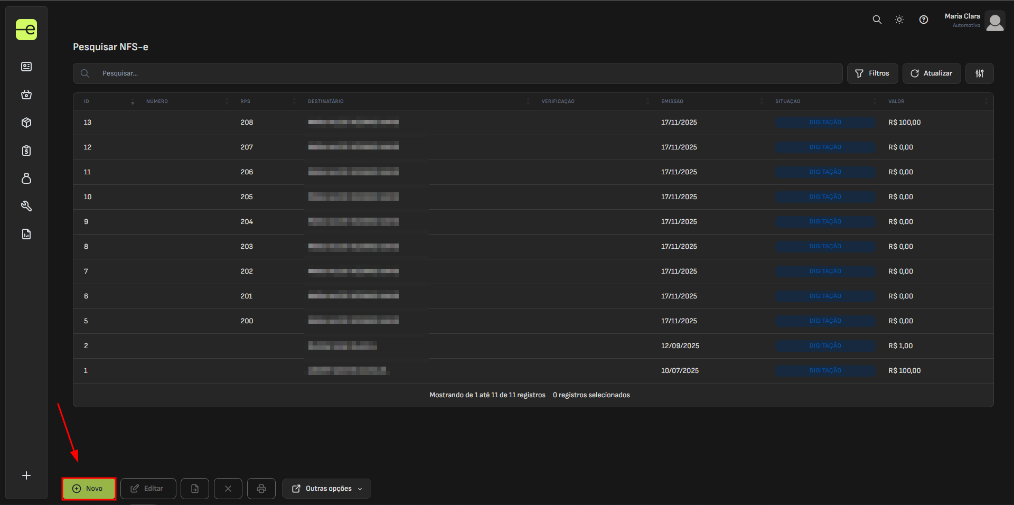1014x505 pixels.
Task: Expand the Outras opções dropdown
Action: click(x=326, y=489)
